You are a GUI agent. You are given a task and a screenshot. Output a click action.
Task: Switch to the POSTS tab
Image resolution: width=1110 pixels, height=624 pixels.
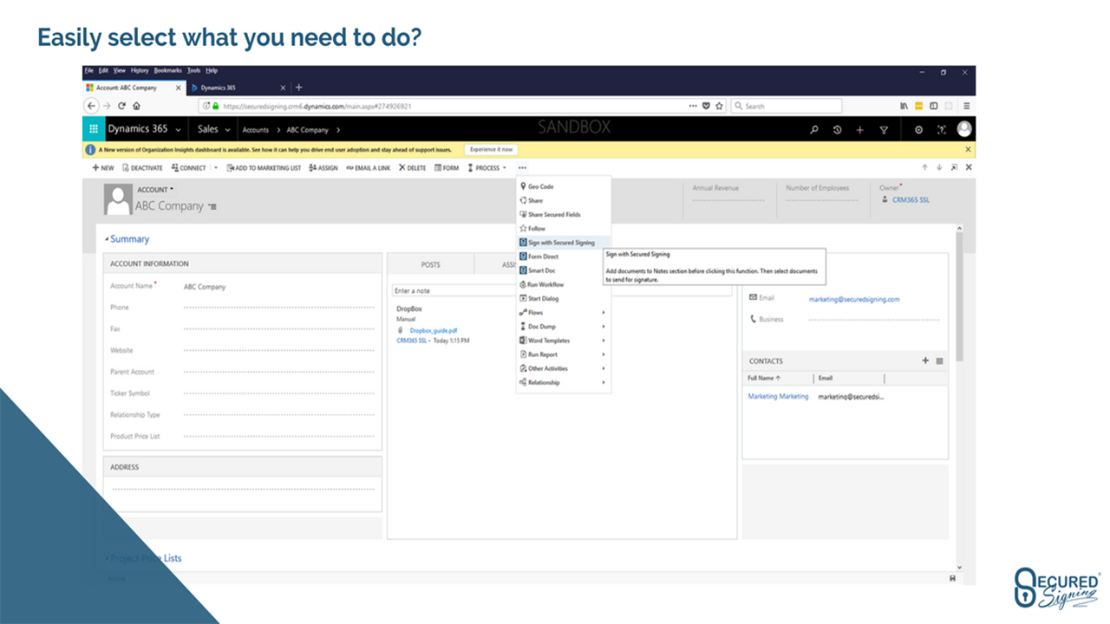click(x=430, y=264)
